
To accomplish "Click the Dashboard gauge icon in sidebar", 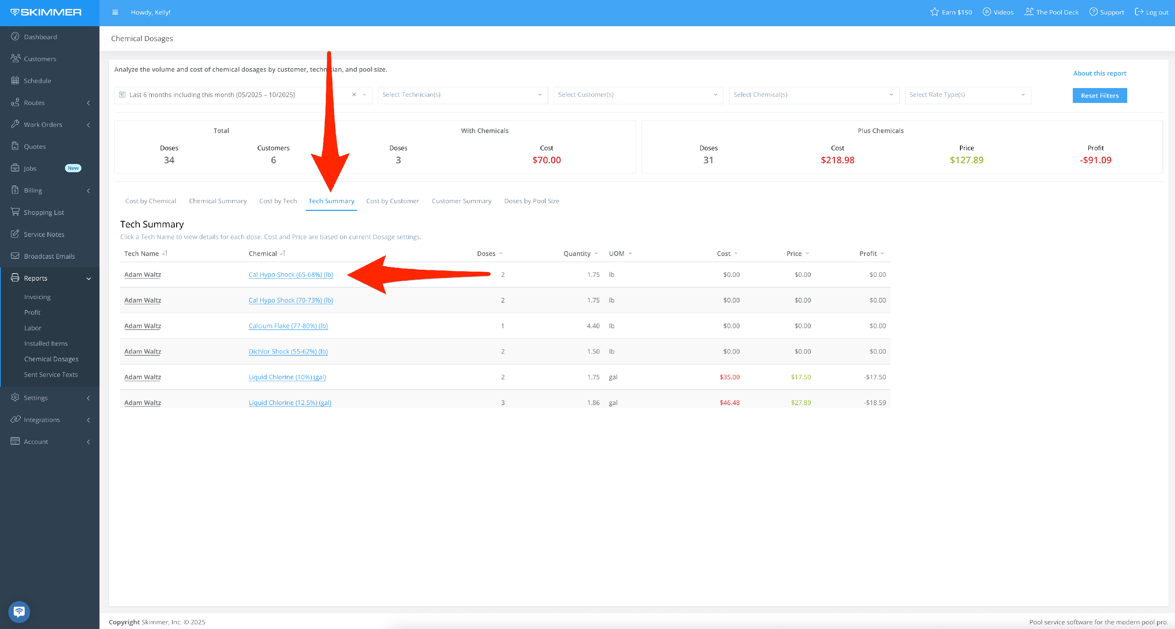I will coord(15,36).
